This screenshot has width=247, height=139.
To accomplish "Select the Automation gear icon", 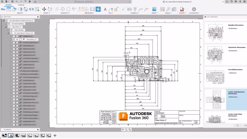I will (194, 9).
